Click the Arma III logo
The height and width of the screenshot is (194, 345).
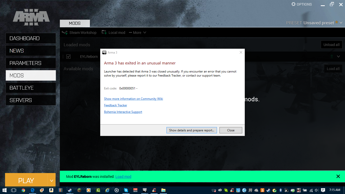[31, 17]
